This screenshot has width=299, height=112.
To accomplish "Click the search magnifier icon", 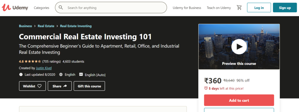I will click(61, 8).
